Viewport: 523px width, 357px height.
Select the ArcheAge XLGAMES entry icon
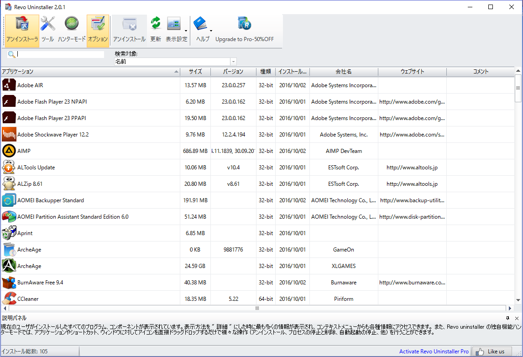[9, 266]
